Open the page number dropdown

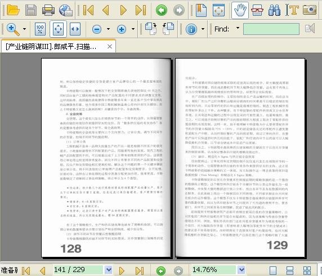coord(109,270)
